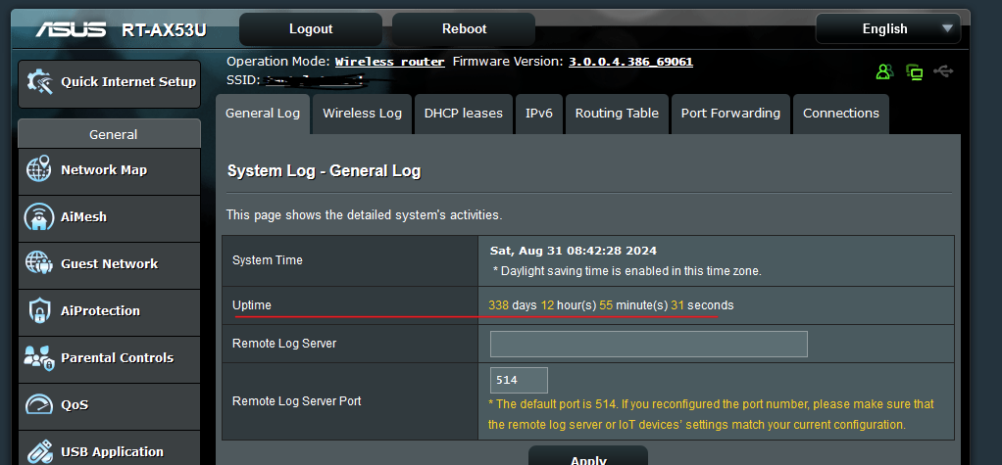Click the guest network users status icon
This screenshot has height=465, width=1002.
pyautogui.click(x=885, y=71)
